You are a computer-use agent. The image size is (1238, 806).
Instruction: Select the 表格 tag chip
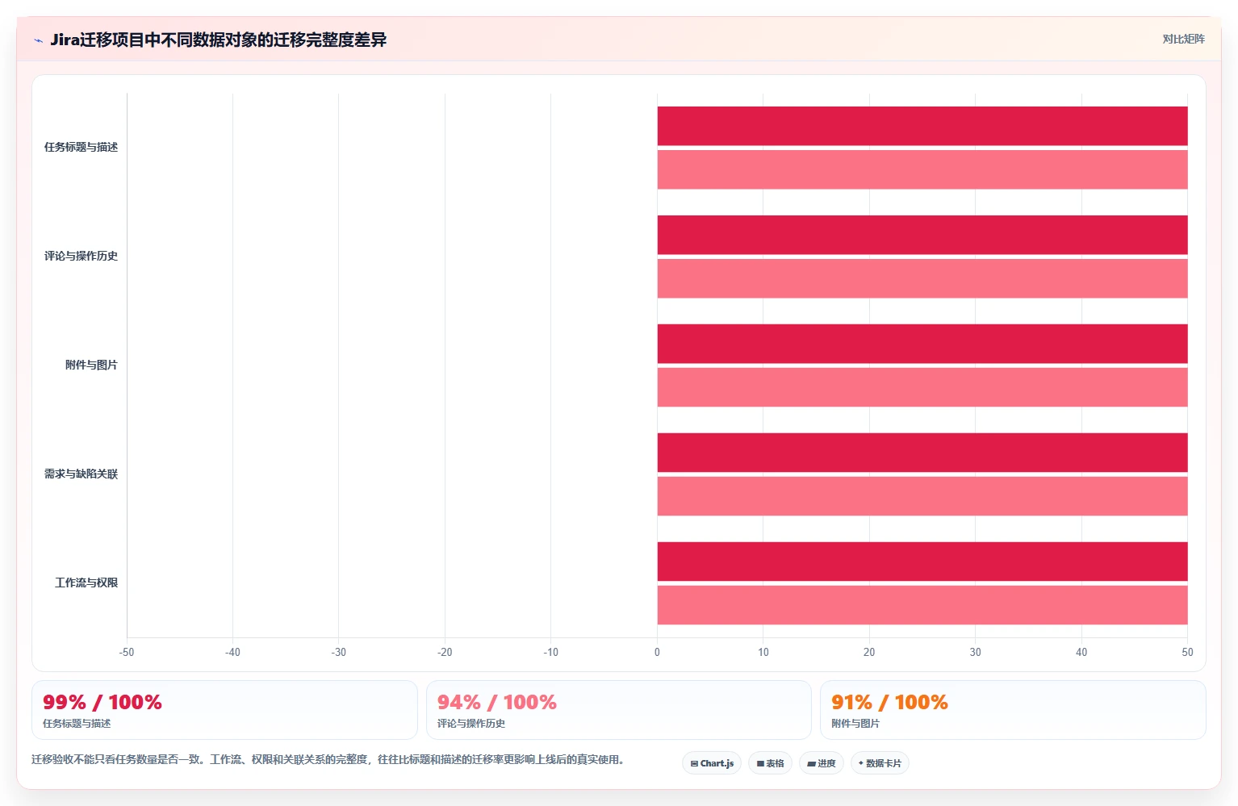click(x=771, y=763)
